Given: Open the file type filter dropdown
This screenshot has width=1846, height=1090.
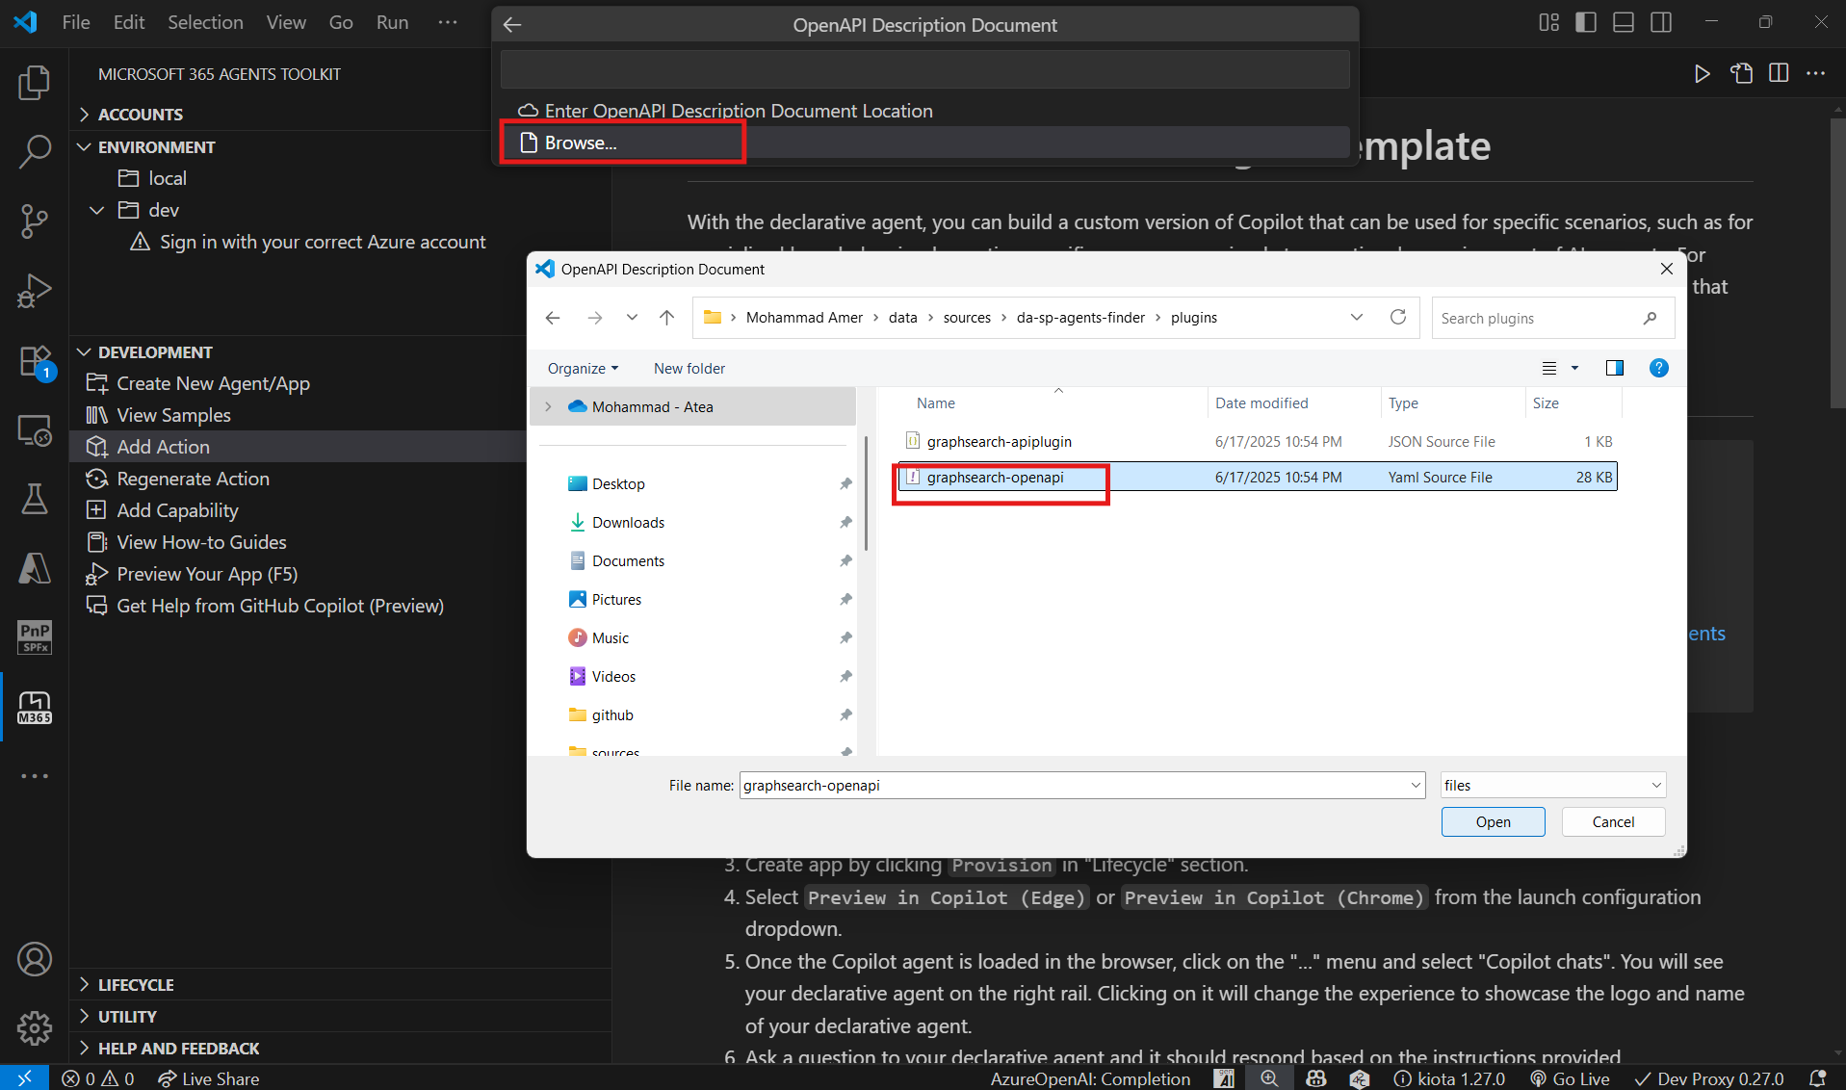Looking at the screenshot, I should [x=1553, y=786].
